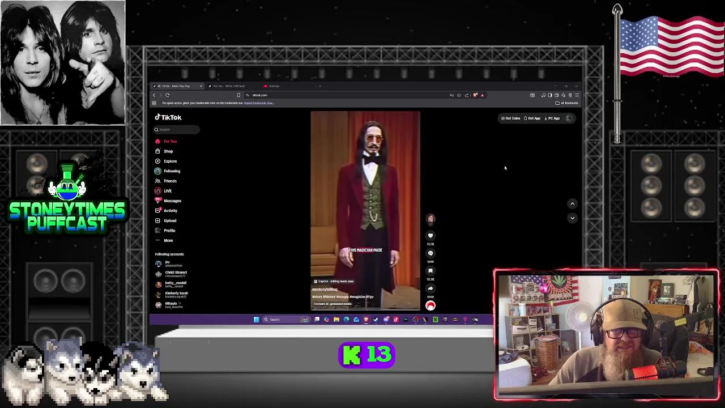The image size is (725, 408).
Task: Click the TikTok logo
Action: pyautogui.click(x=168, y=117)
